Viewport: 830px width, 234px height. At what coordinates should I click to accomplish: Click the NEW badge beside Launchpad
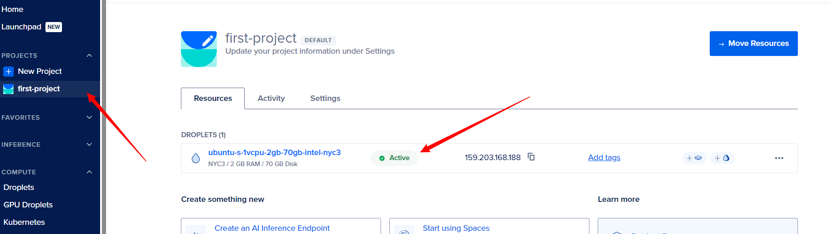[x=54, y=27]
